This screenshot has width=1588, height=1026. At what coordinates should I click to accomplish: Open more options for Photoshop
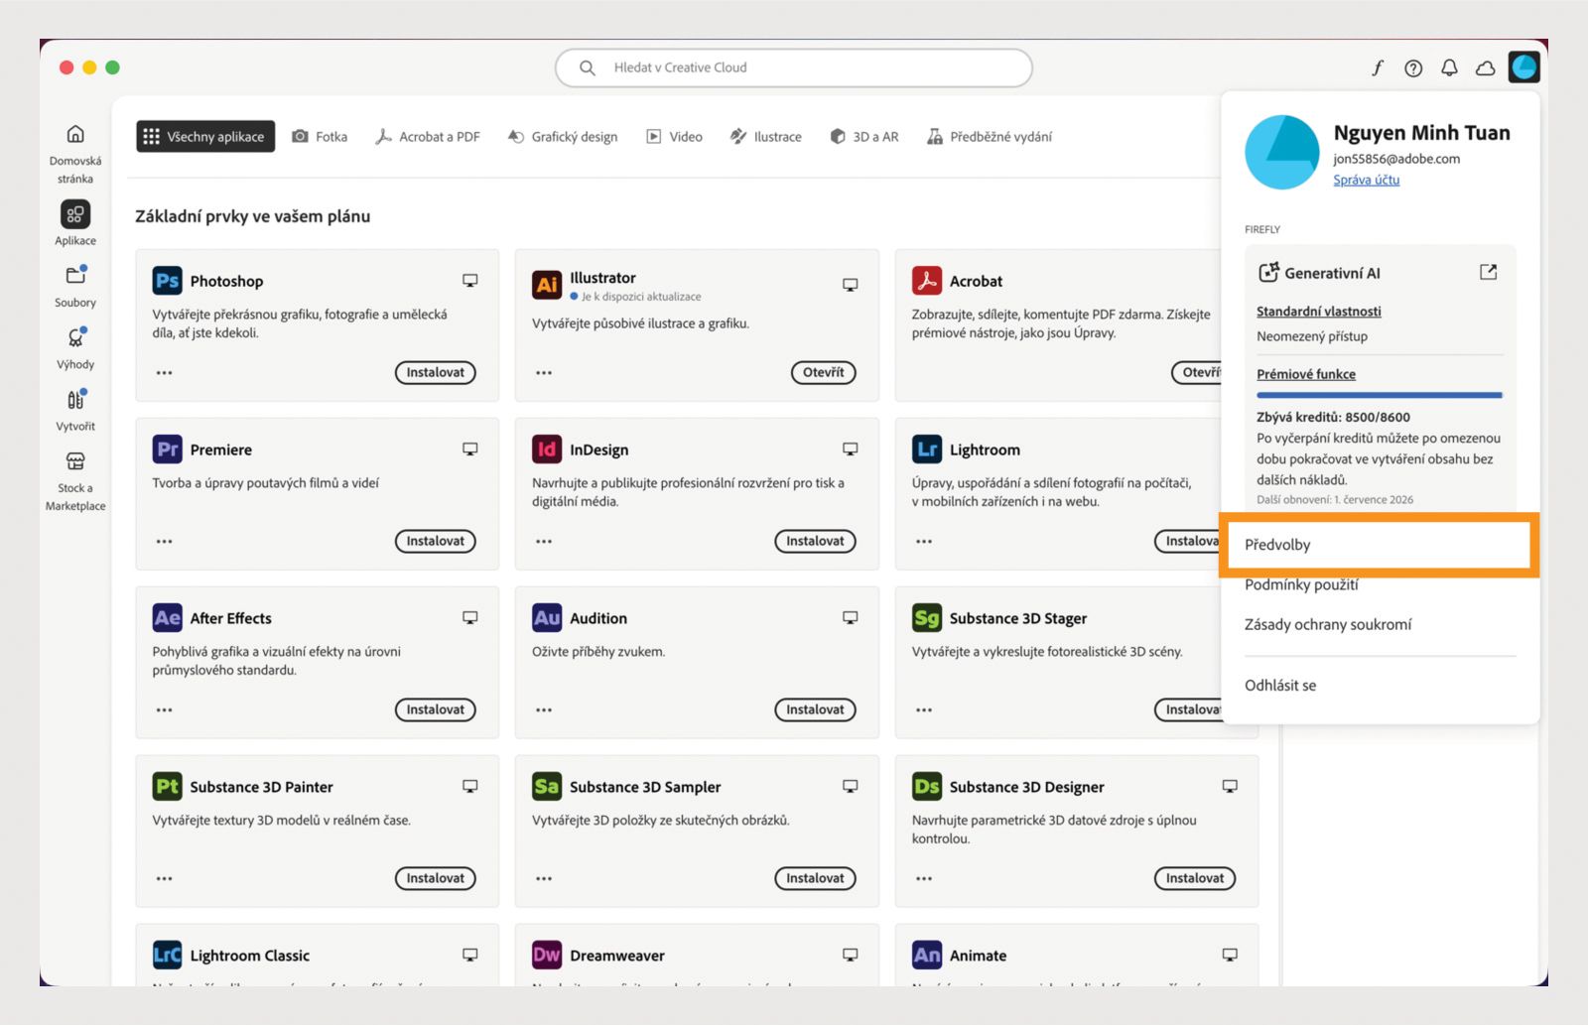pyautogui.click(x=165, y=373)
